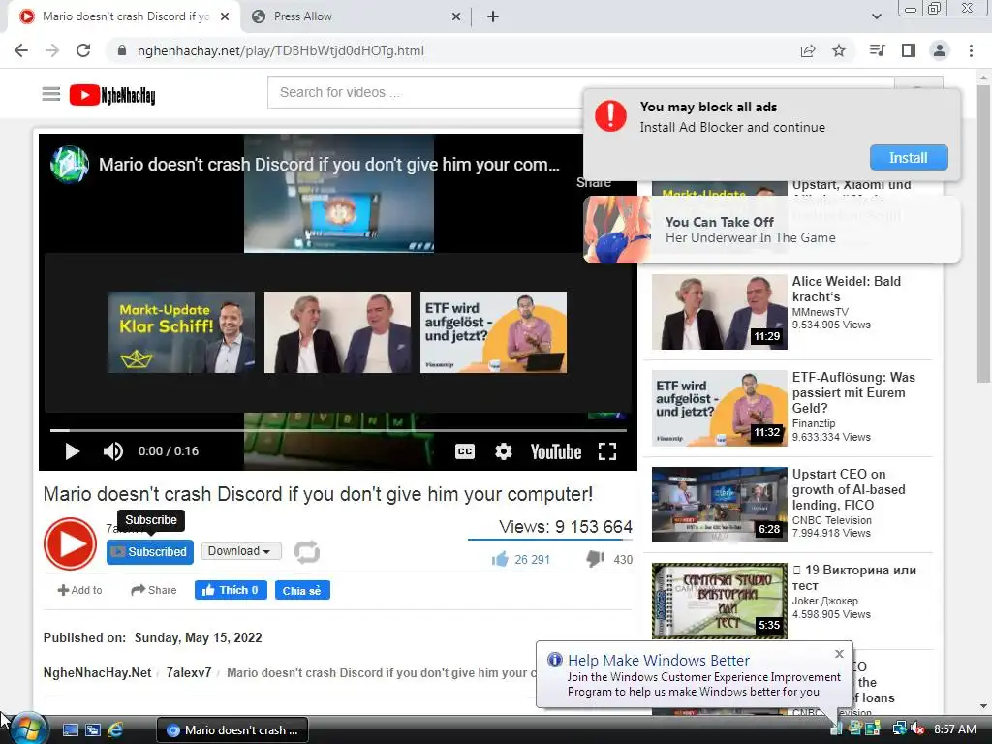Enter fullscreen with the player fullscreen icon
Screen dimensions: 992x744
tap(607, 451)
